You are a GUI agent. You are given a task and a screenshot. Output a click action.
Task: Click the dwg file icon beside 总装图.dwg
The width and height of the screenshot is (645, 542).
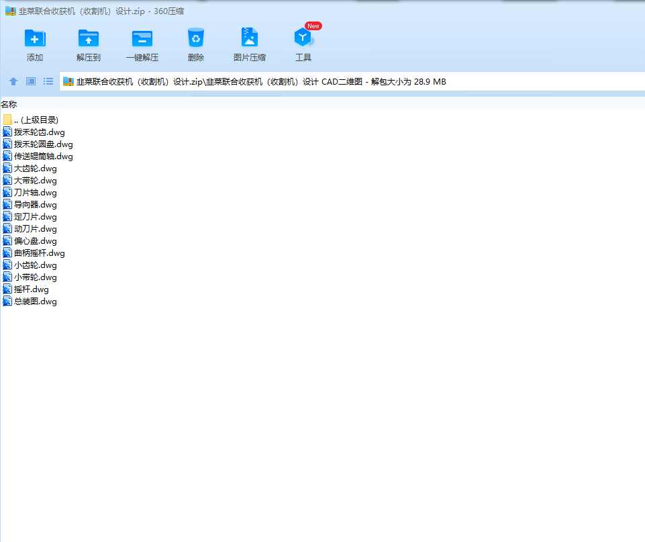(7, 302)
